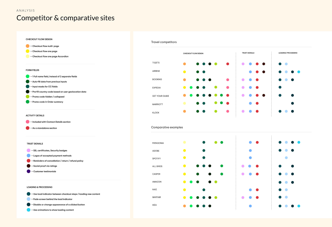Click the cyan dot in the AIRBNB row
The image size is (332, 227).
coord(299,72)
